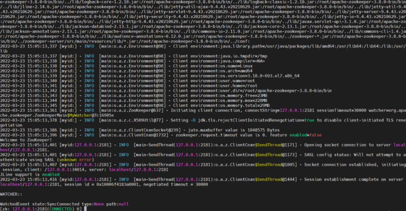Click the 'JLine support is enabled' line
This screenshot has height=211, width=406.
[30, 175]
